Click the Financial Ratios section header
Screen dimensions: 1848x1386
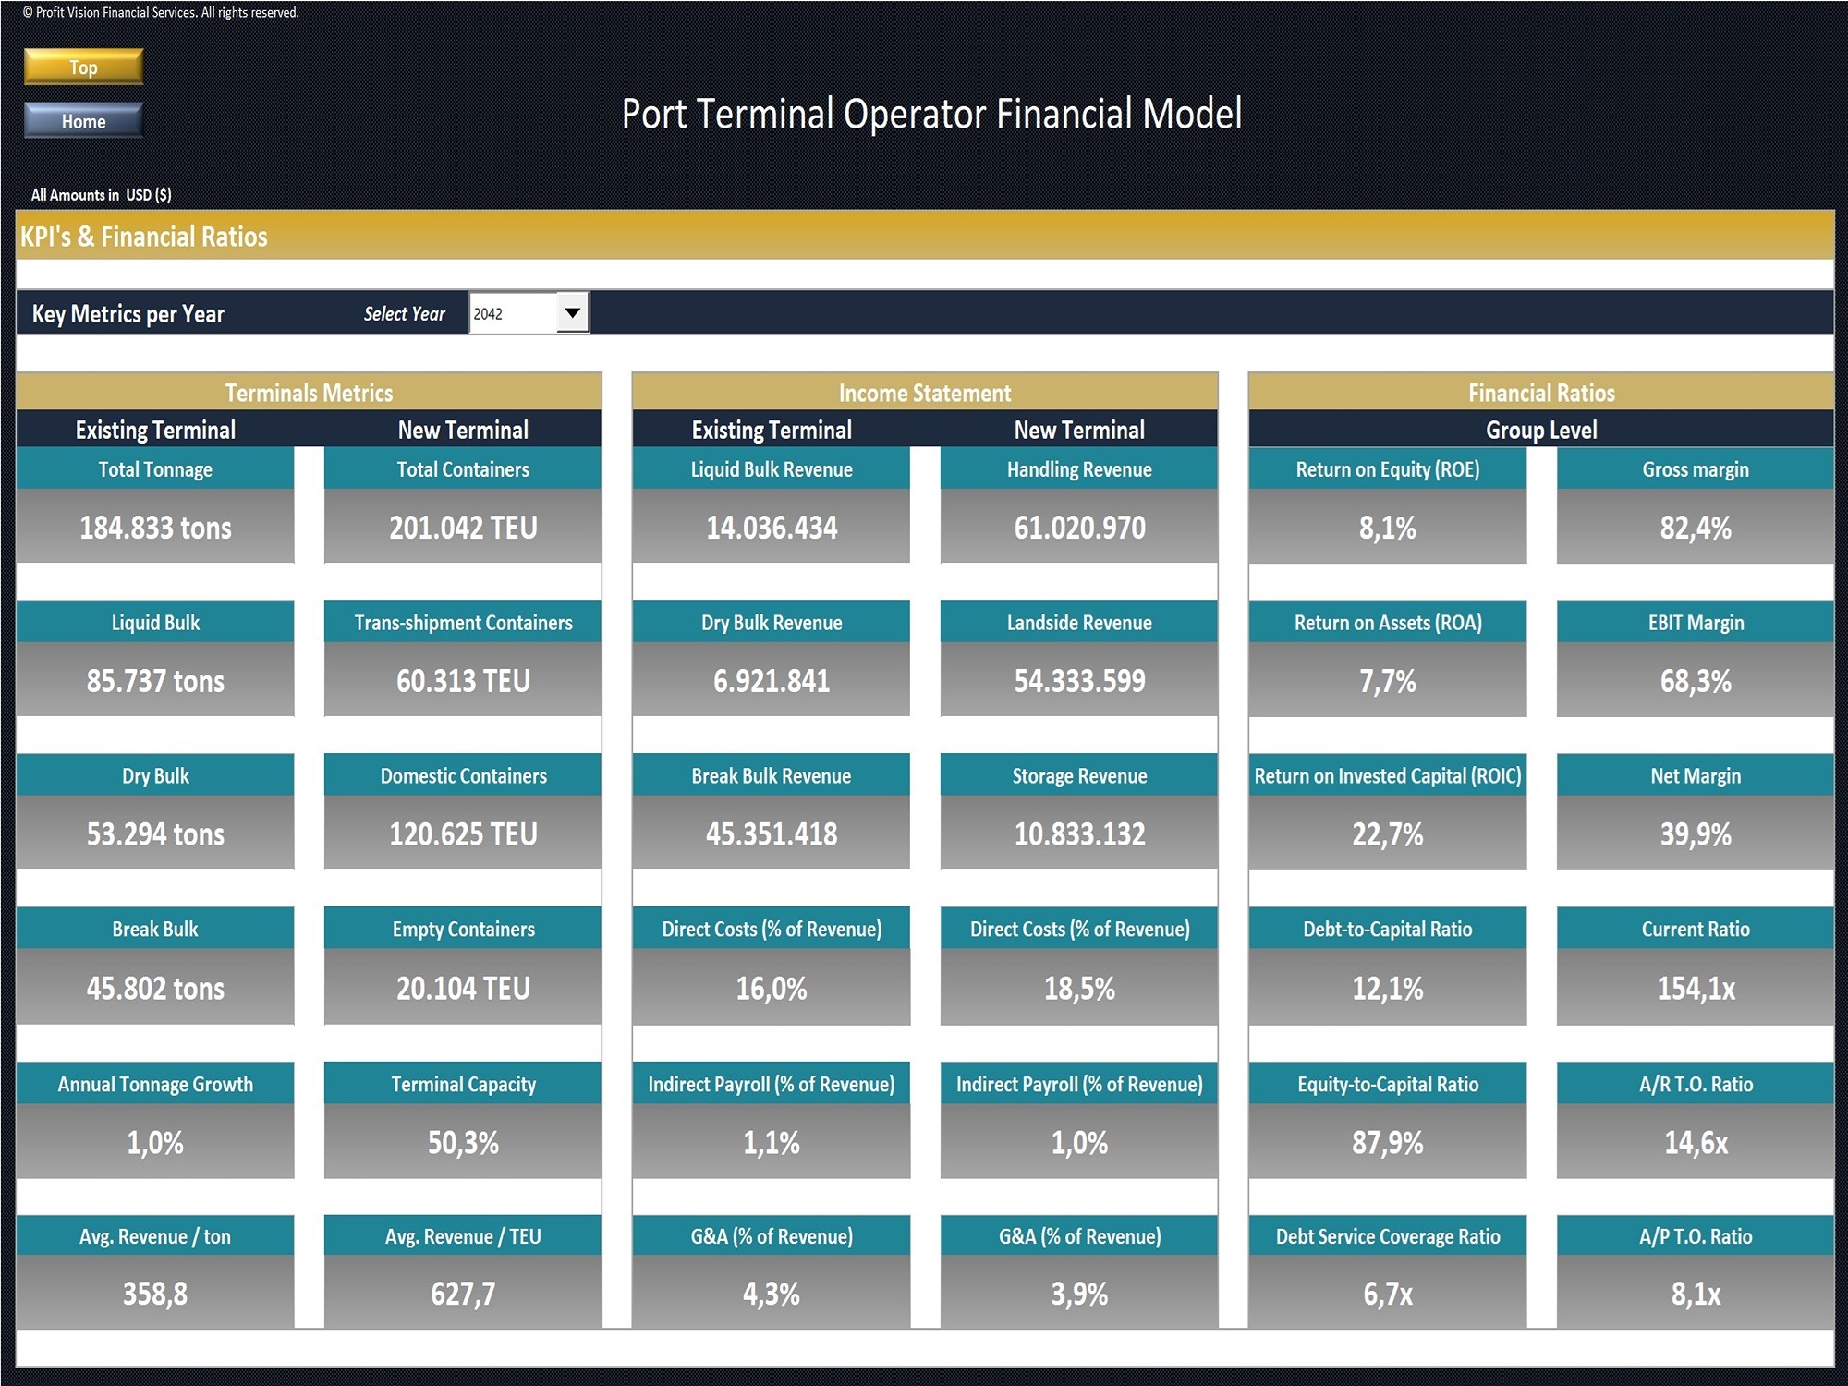click(1540, 392)
